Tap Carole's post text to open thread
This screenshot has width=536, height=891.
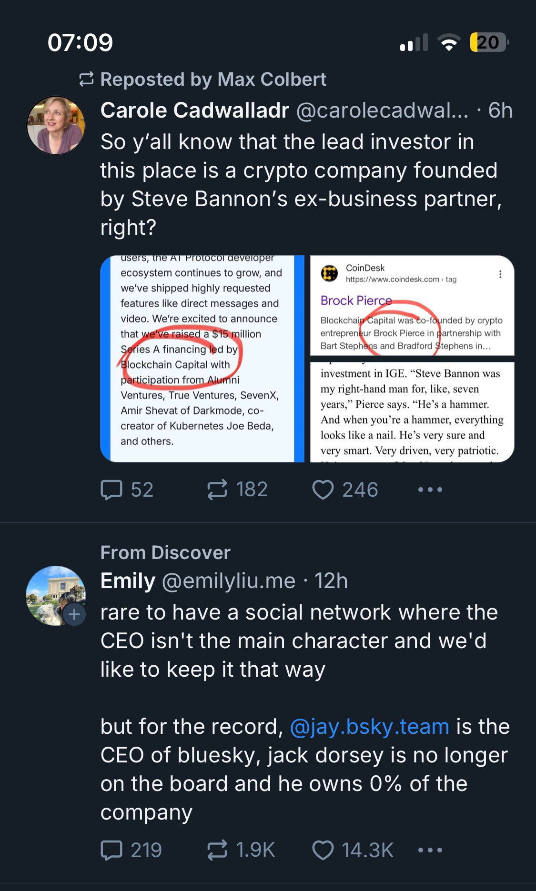[300, 184]
